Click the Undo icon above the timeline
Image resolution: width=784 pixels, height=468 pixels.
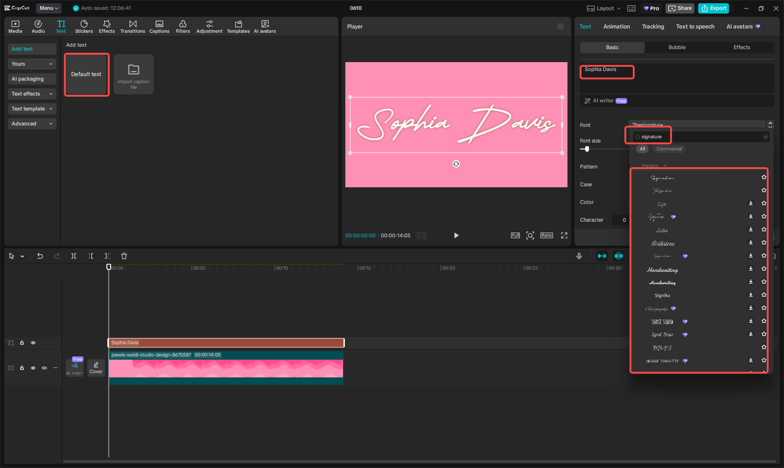[40, 256]
